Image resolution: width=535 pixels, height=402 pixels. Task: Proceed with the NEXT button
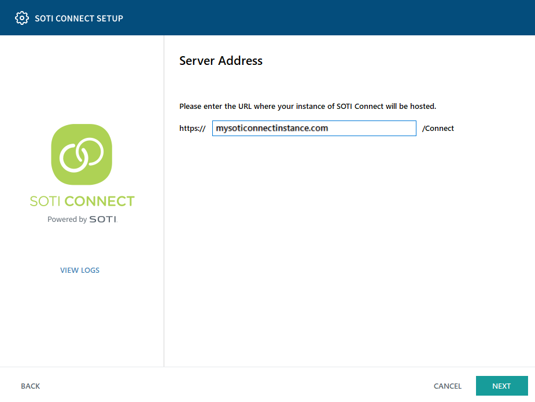[x=501, y=386]
